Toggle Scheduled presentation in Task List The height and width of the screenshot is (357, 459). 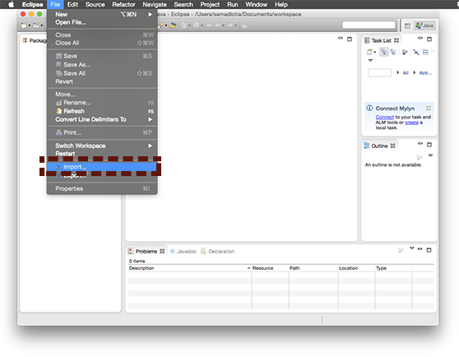[x=393, y=52]
